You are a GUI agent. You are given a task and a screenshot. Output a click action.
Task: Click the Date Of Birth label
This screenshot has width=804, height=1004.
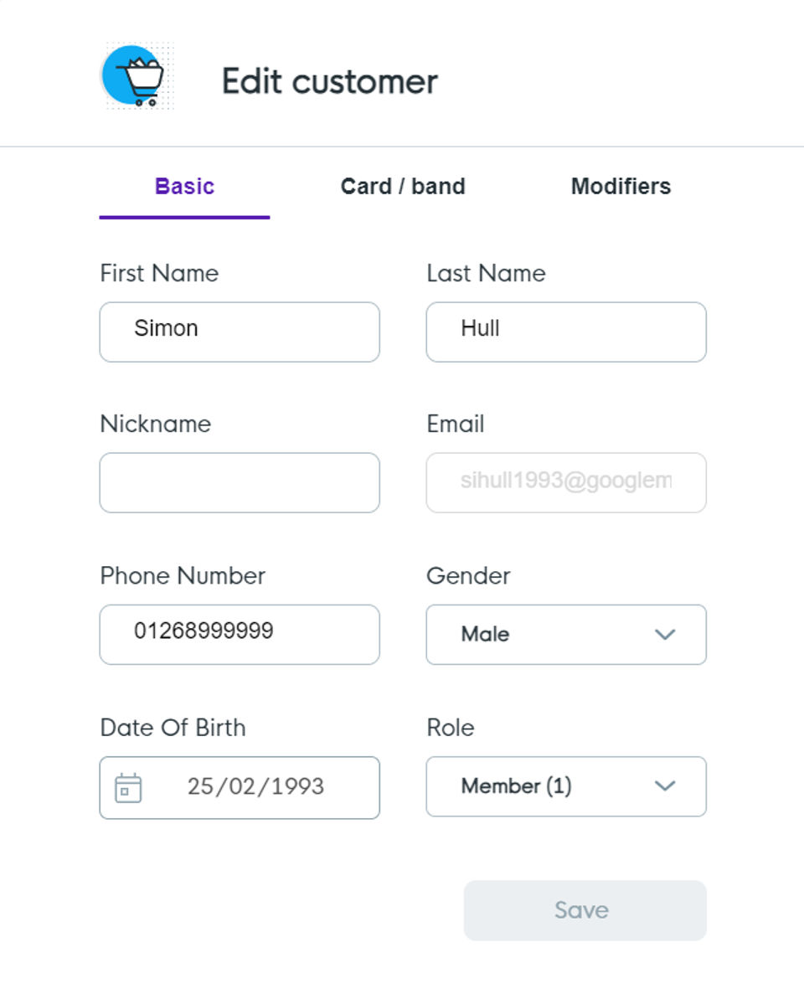[173, 728]
